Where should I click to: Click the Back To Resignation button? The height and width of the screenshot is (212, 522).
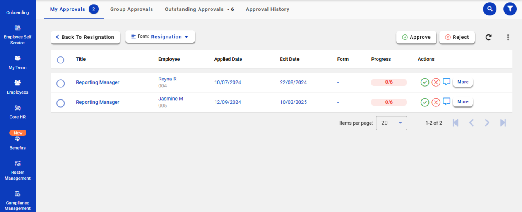coord(85,37)
